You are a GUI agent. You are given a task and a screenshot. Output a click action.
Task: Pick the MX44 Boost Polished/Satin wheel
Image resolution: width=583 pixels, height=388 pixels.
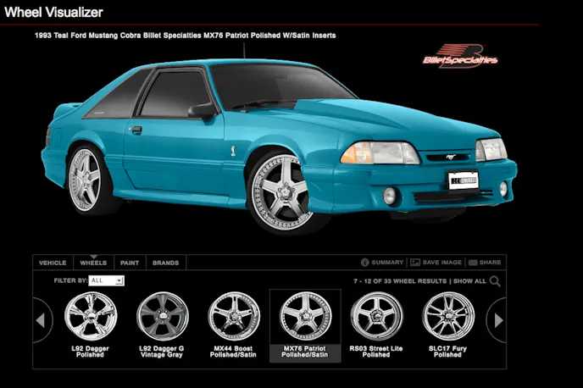[234, 315]
